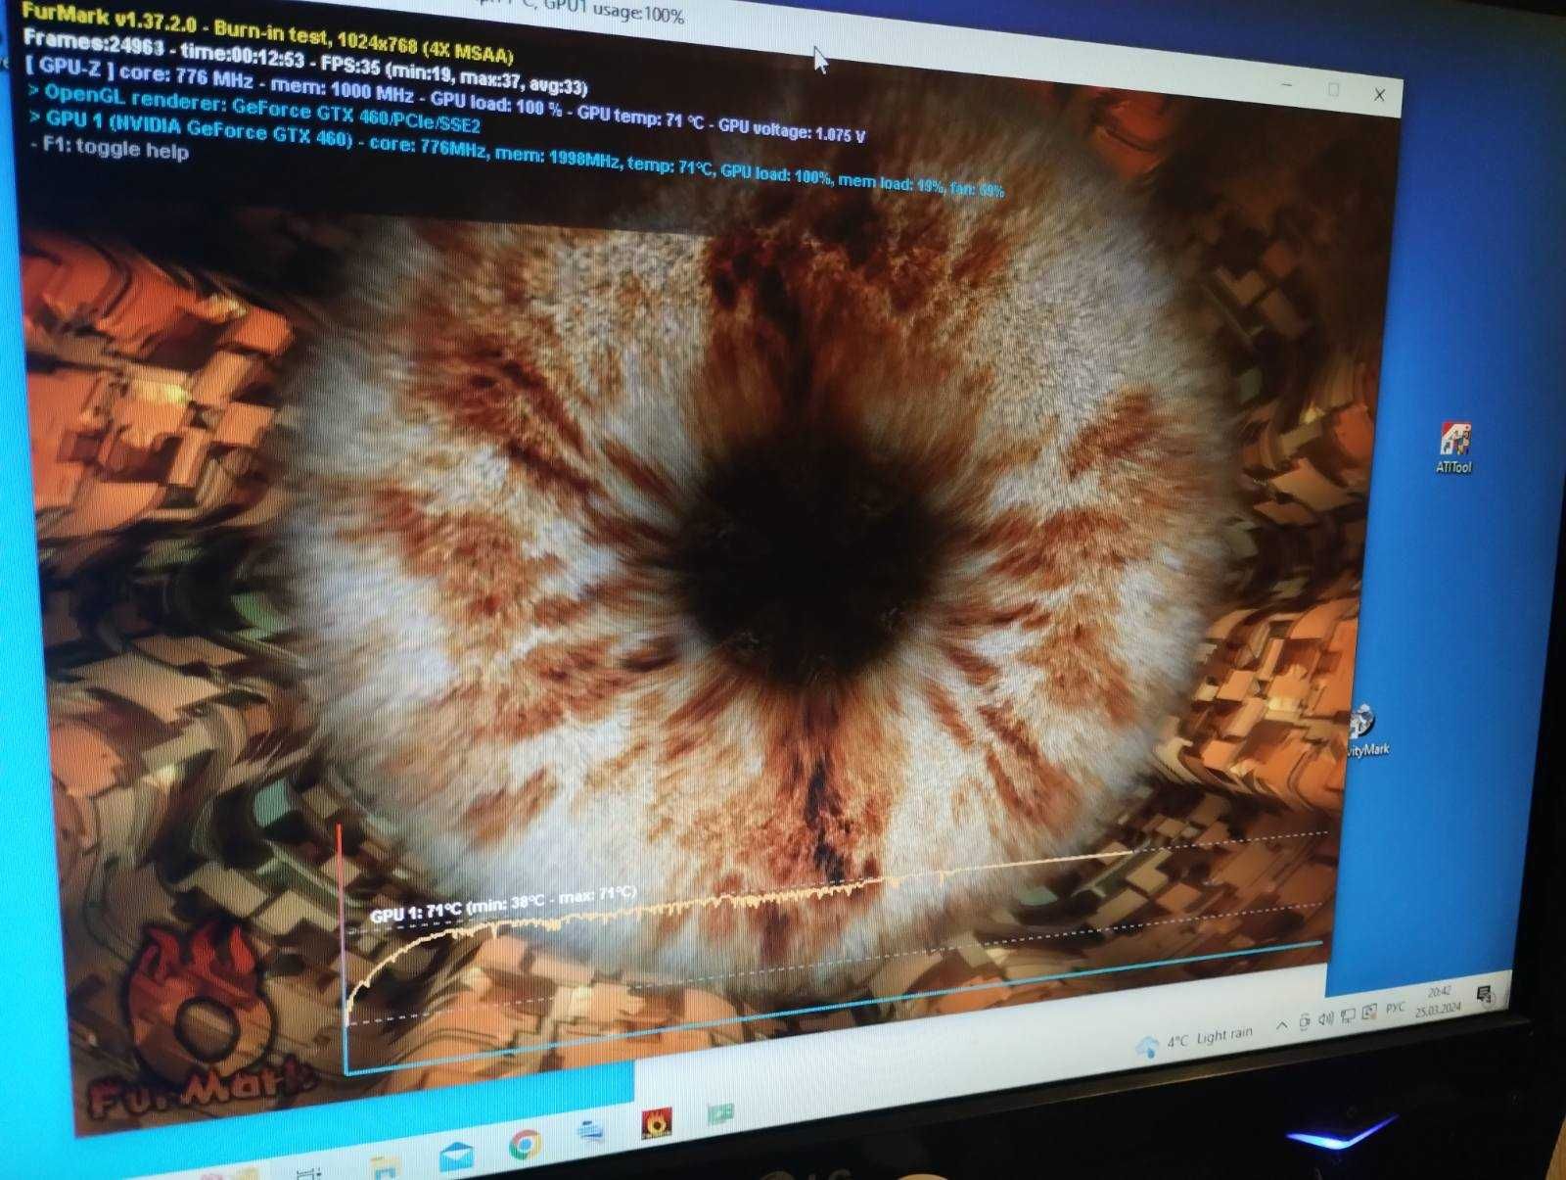Image resolution: width=1566 pixels, height=1180 pixels.
Task: Open the volume control in the tray
Action: click(x=1326, y=1018)
